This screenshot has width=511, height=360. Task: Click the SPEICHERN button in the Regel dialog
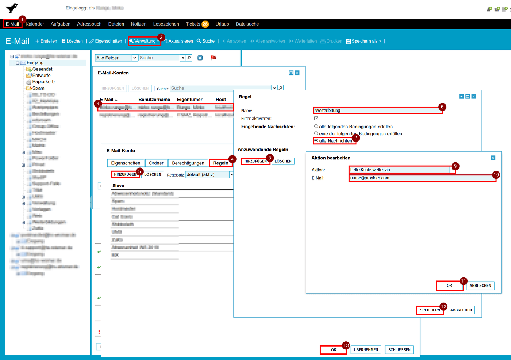(430, 310)
